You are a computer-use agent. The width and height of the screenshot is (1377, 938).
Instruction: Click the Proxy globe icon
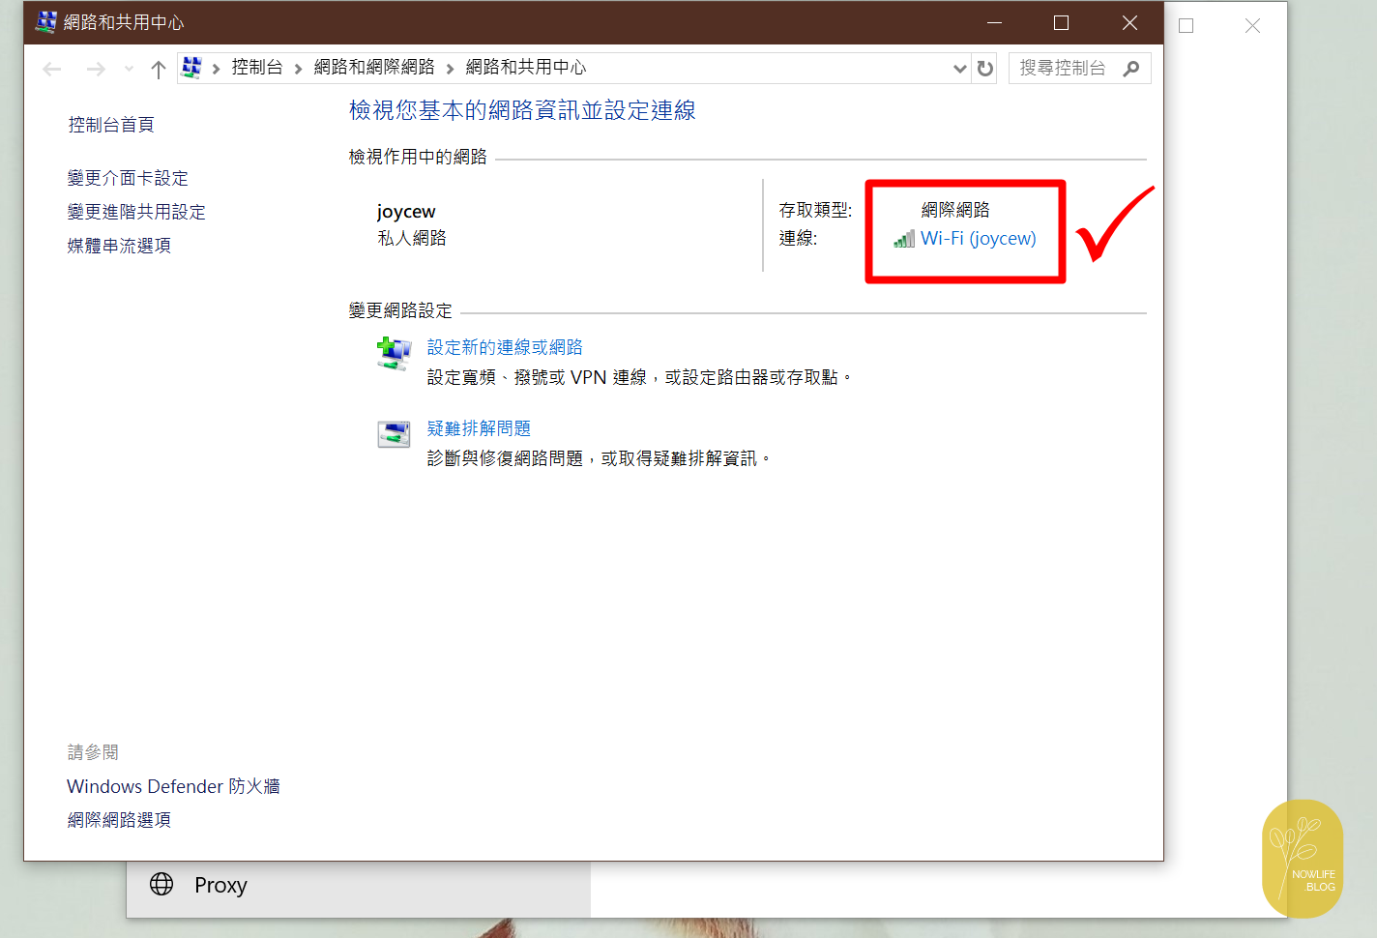tap(161, 884)
